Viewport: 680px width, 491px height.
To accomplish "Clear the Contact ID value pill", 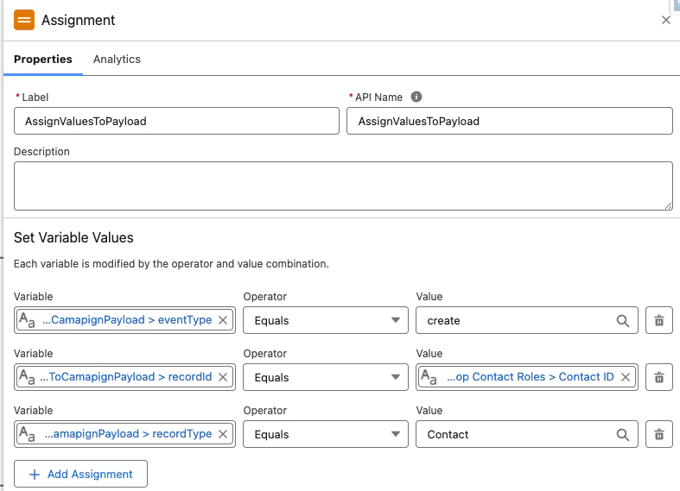I will coord(626,377).
